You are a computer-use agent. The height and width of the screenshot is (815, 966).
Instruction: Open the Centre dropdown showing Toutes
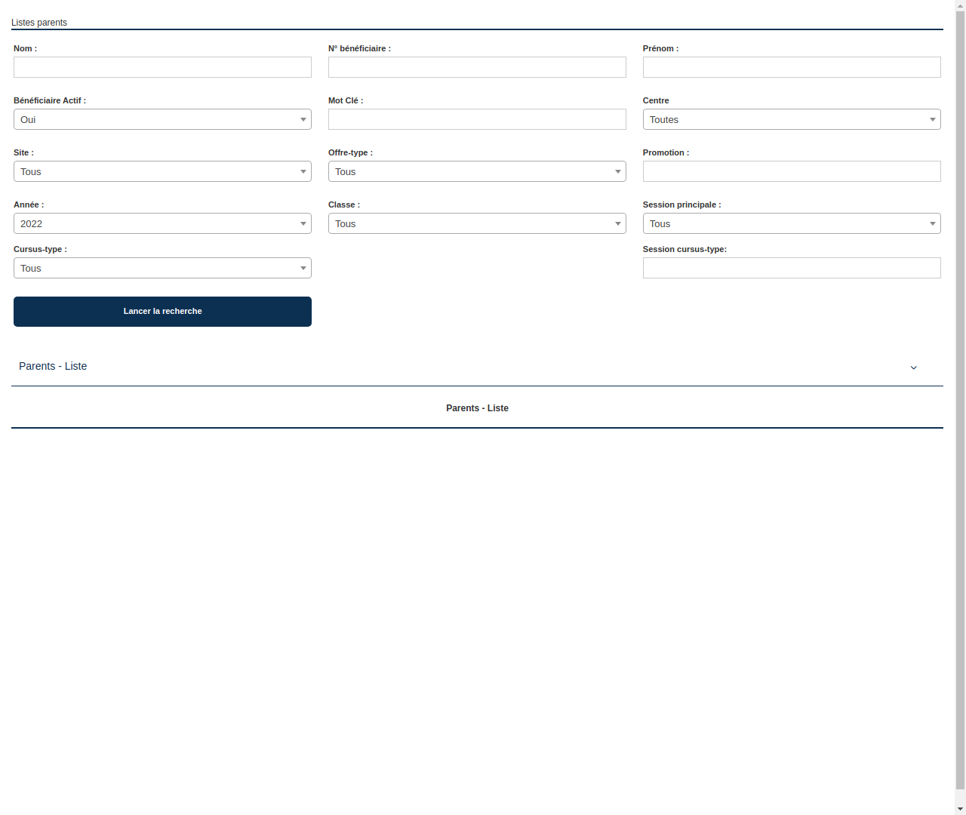click(x=791, y=119)
